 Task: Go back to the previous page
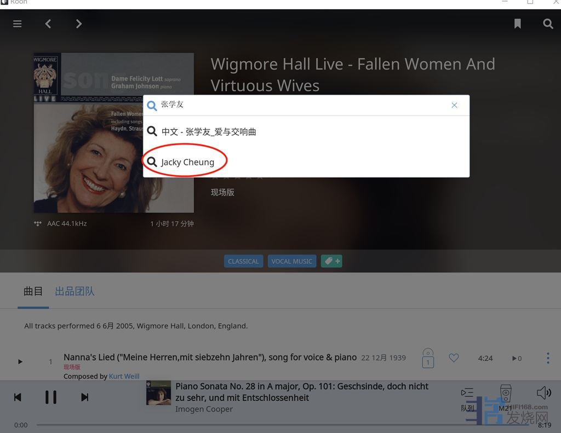(48, 24)
